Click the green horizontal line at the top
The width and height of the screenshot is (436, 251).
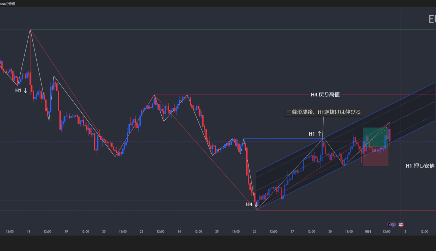coord(218,29)
